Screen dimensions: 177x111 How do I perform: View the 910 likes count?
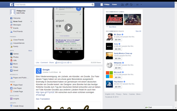click(58, 63)
